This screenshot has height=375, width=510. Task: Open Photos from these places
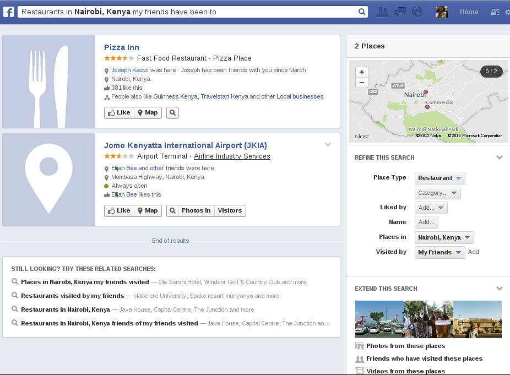click(x=405, y=346)
